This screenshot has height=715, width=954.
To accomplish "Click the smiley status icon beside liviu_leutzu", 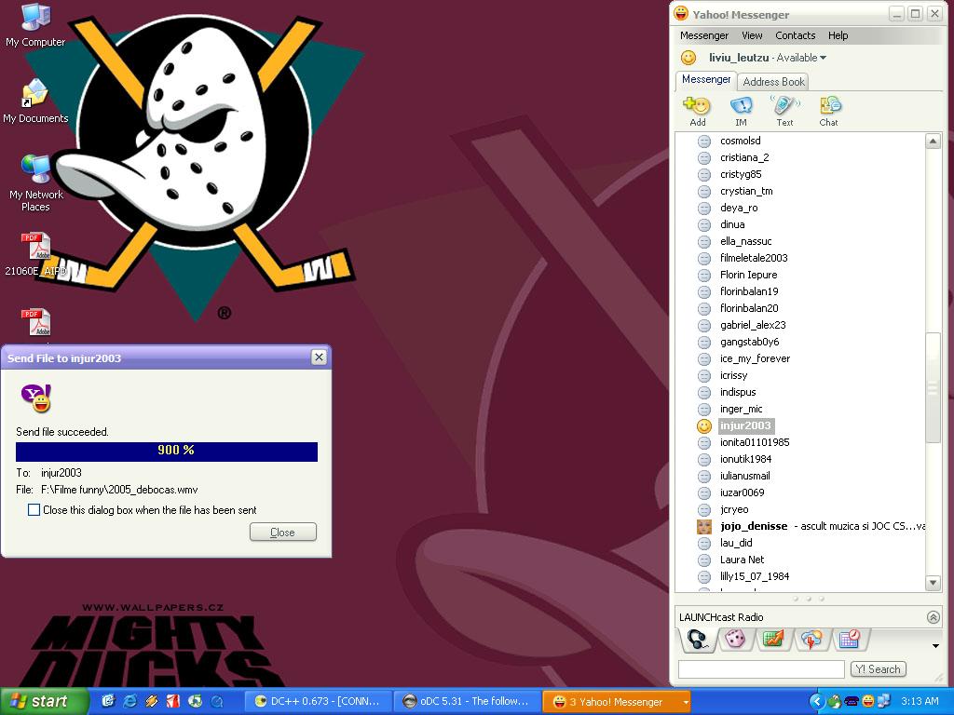I will (688, 58).
